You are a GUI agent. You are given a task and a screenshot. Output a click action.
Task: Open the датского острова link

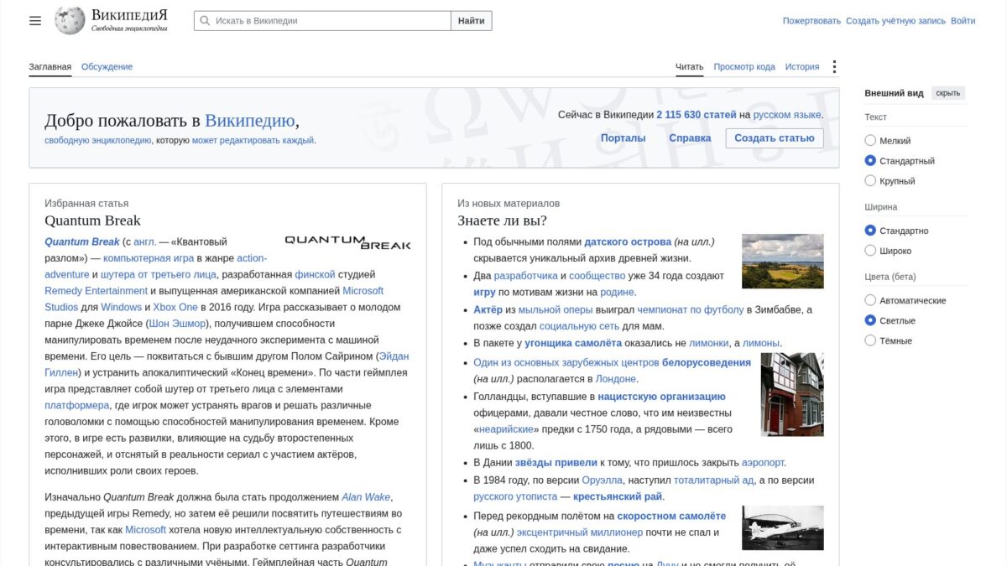[x=628, y=242]
